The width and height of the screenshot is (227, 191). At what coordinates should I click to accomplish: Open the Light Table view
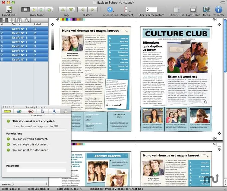point(193,9)
